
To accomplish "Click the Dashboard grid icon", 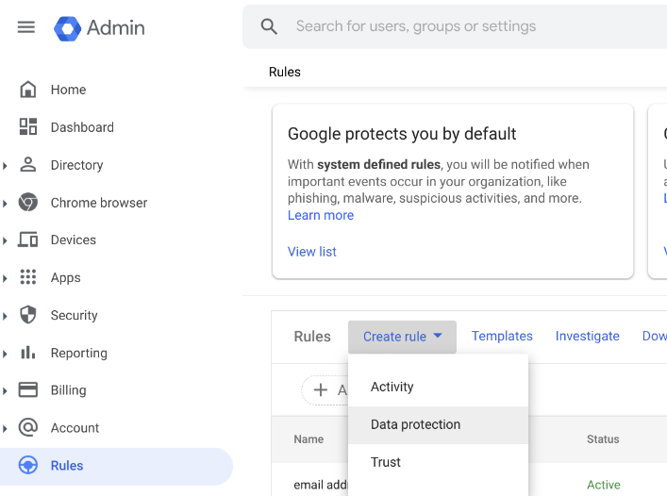I will tap(28, 126).
